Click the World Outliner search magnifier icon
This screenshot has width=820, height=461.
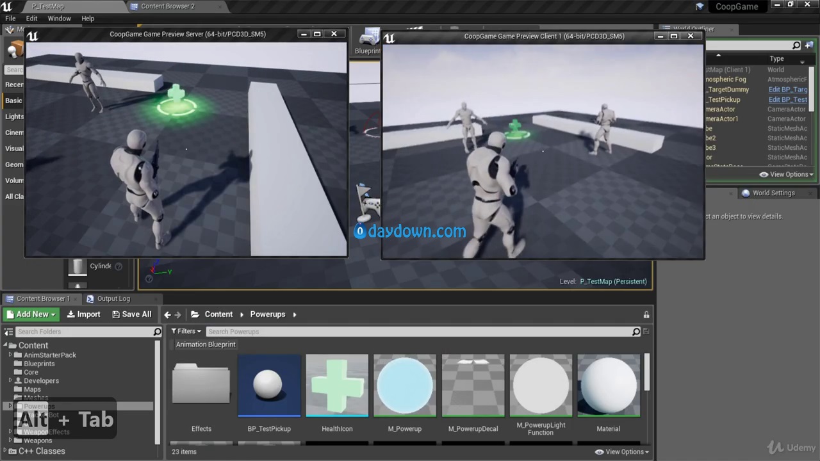pyautogui.click(x=796, y=45)
